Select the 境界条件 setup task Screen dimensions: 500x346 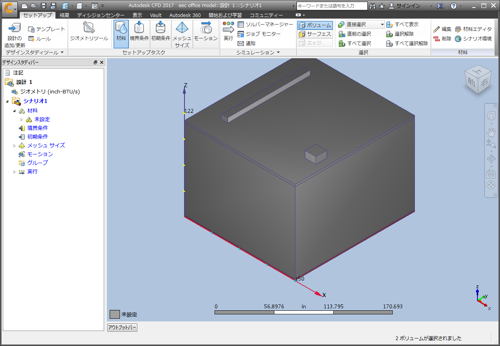coord(139,34)
